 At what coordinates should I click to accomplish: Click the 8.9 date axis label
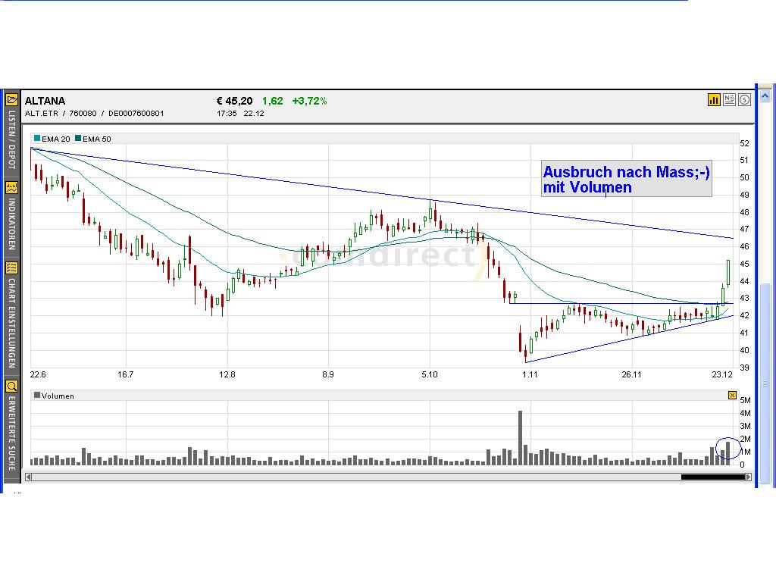pyautogui.click(x=328, y=374)
